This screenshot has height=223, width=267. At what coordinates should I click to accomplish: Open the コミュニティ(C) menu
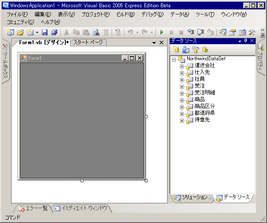pyautogui.click(x=20, y=22)
